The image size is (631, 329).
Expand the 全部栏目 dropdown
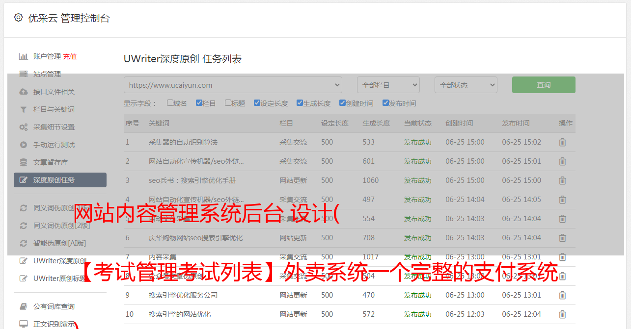388,85
